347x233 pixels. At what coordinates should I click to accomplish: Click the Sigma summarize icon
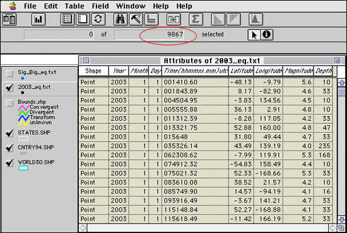coord(196,20)
